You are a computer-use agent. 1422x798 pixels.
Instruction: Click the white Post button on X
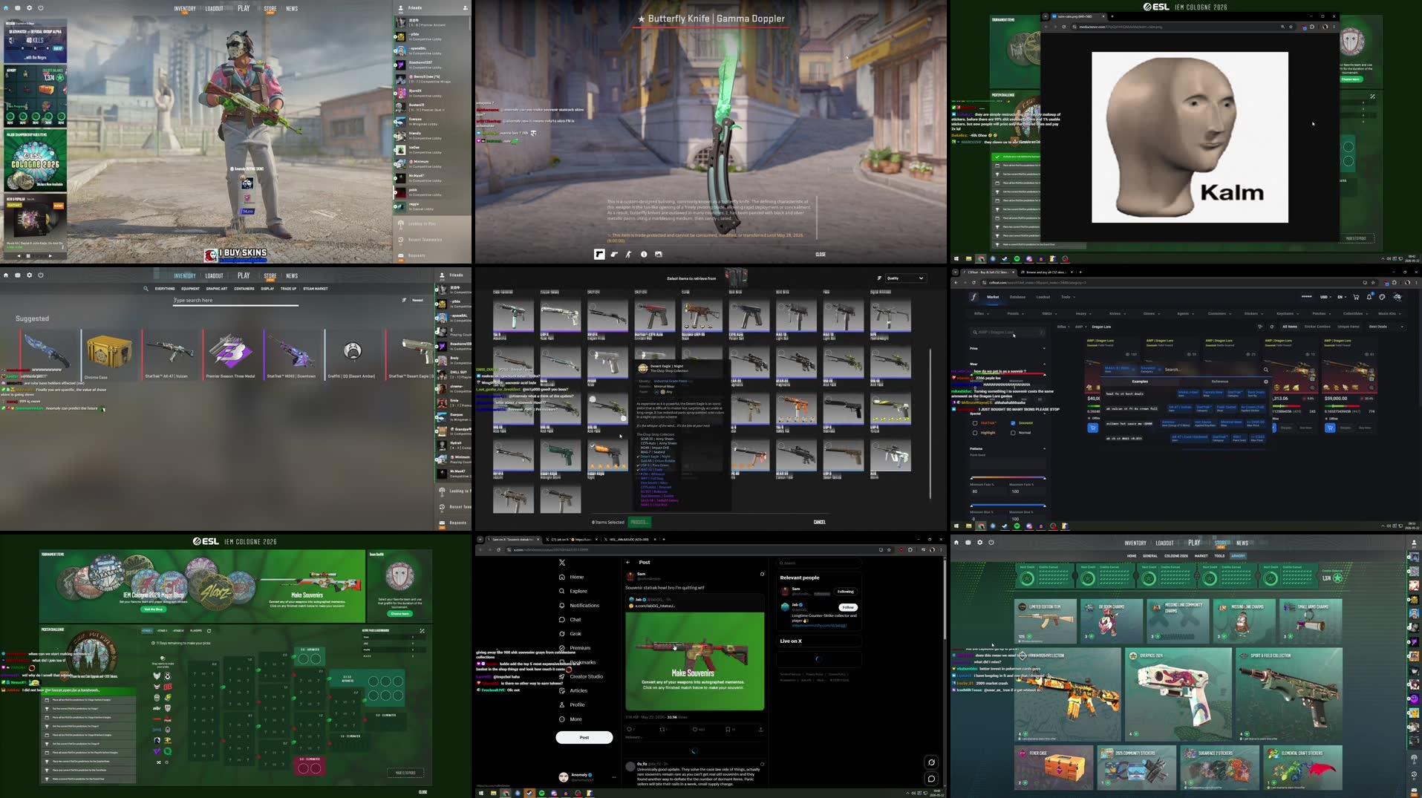584,737
